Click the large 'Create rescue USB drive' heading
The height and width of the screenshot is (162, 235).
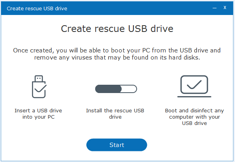pos(117,28)
